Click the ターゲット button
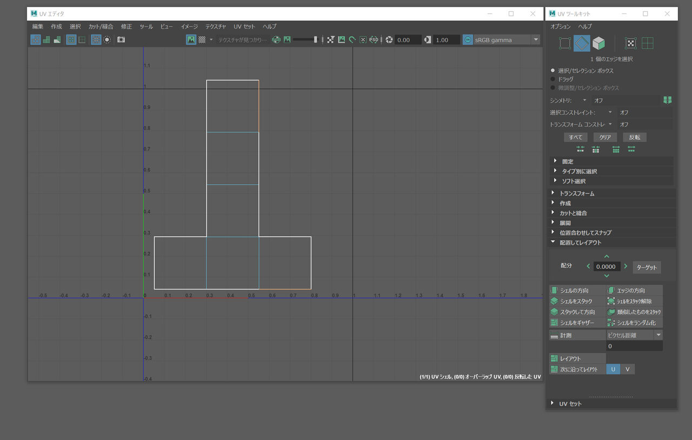 point(647,267)
